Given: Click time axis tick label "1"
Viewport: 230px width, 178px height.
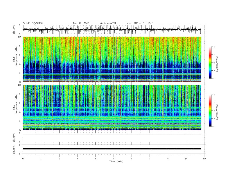Looking at the screenshot, I should (41, 159).
